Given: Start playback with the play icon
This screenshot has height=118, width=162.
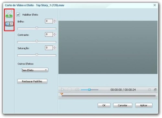Looking at the screenshot, I should pyautogui.click(x=63, y=89).
